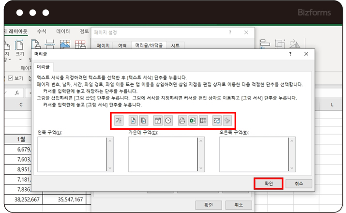The height and width of the screenshot is (213, 346).
Task: Insert Time using the clock icon
Action: click(168, 121)
